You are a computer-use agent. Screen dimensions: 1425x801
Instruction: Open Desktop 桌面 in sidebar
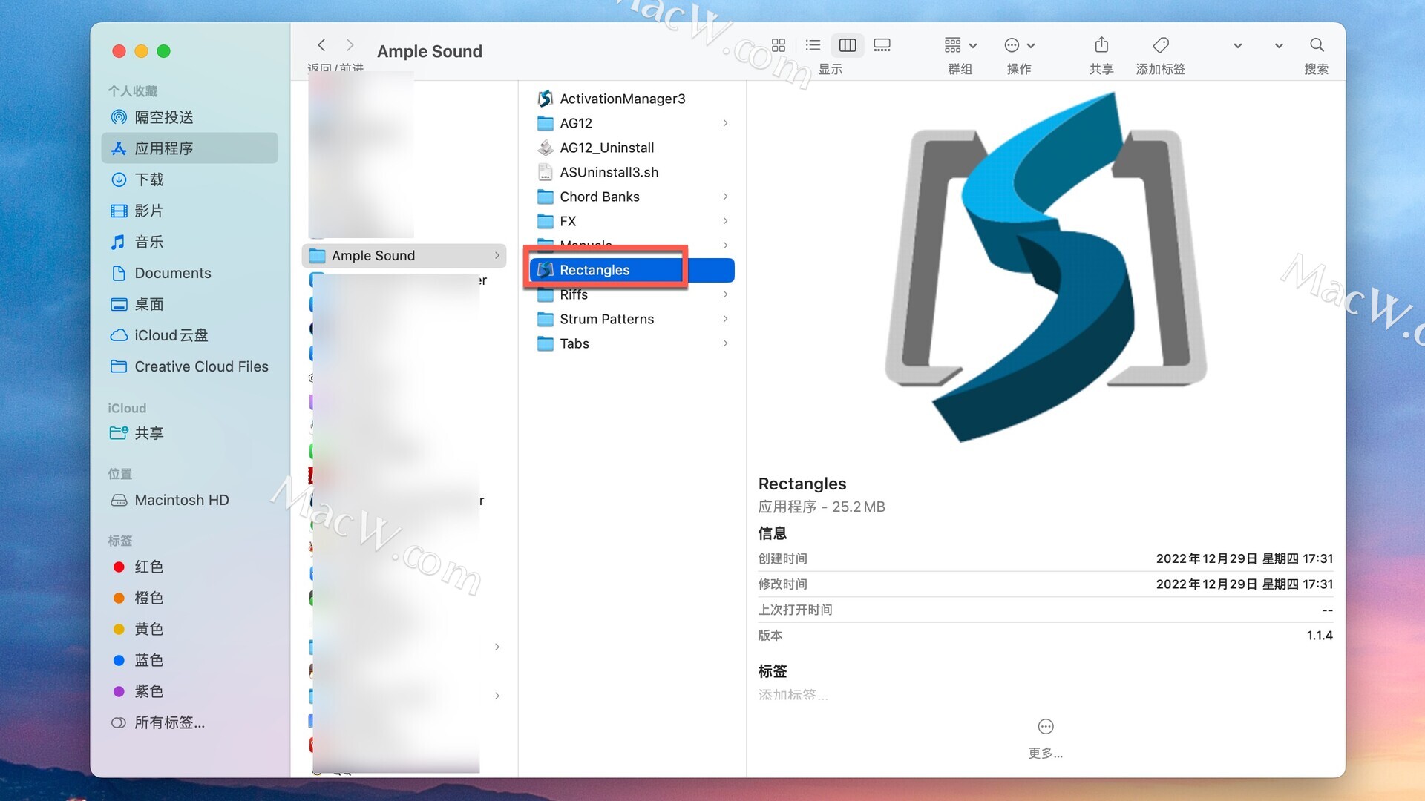point(189,304)
